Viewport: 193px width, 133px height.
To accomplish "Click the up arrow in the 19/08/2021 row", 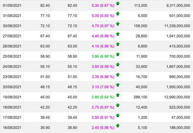I will pos(118,95).
